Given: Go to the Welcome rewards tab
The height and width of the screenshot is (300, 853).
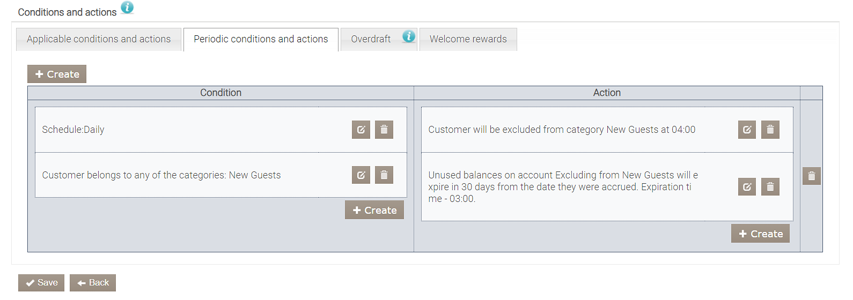Looking at the screenshot, I should [468, 39].
